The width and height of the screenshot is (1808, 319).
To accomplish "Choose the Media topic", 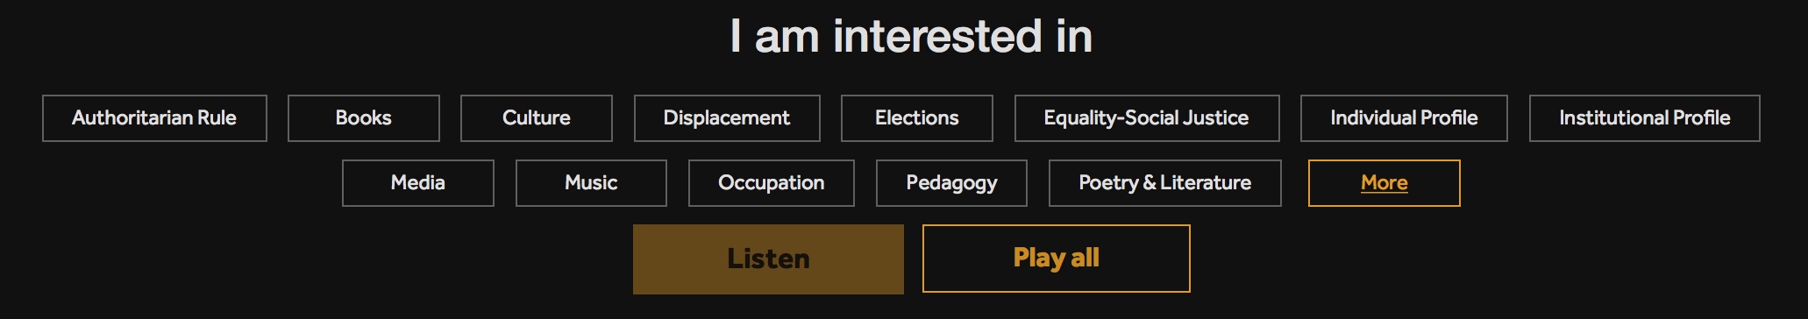I will [418, 183].
